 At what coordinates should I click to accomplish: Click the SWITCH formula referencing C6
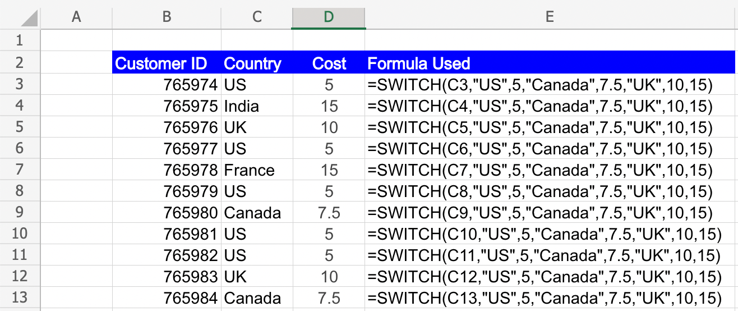(550, 148)
